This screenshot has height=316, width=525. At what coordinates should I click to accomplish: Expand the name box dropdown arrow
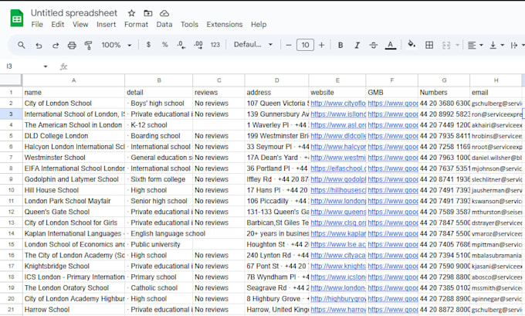coord(46,66)
